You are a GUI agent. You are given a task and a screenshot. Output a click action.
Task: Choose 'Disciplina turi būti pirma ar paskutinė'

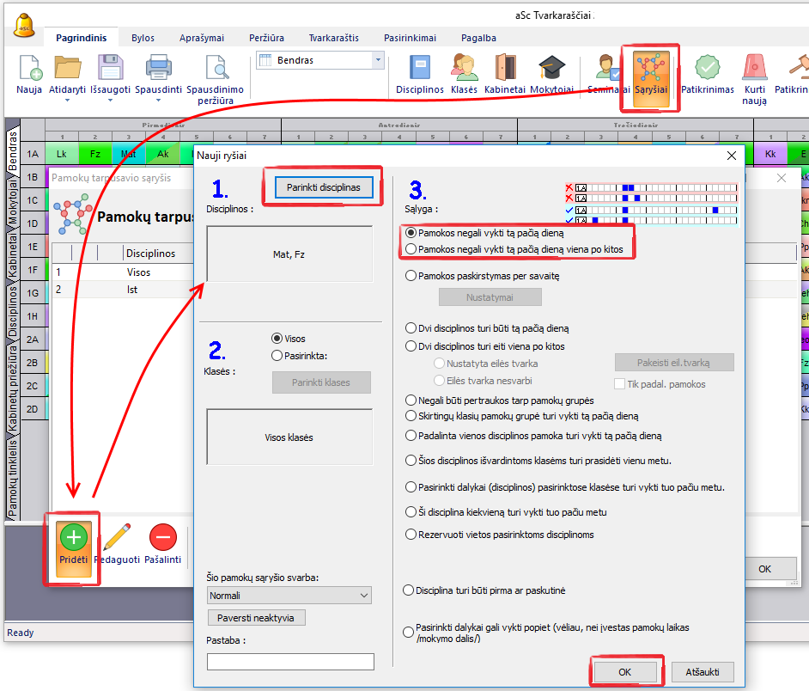pyautogui.click(x=409, y=590)
